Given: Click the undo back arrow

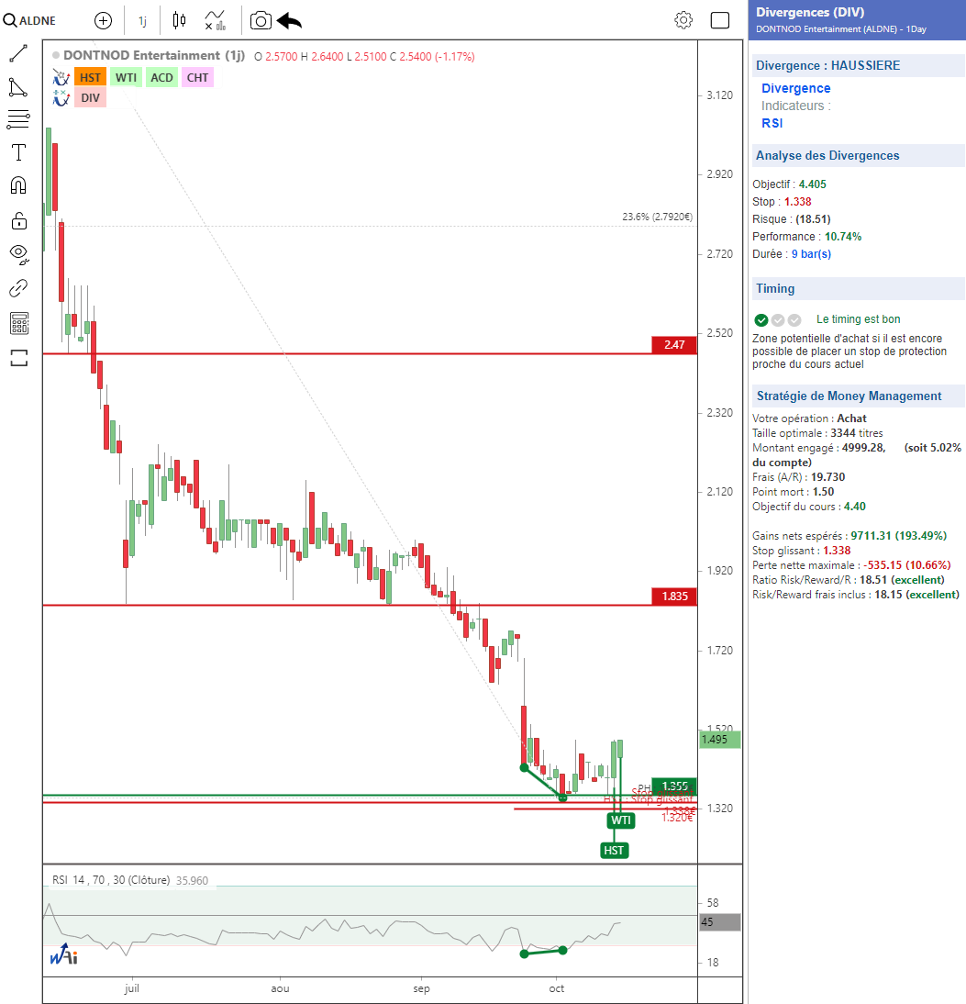Looking at the screenshot, I should [x=289, y=20].
